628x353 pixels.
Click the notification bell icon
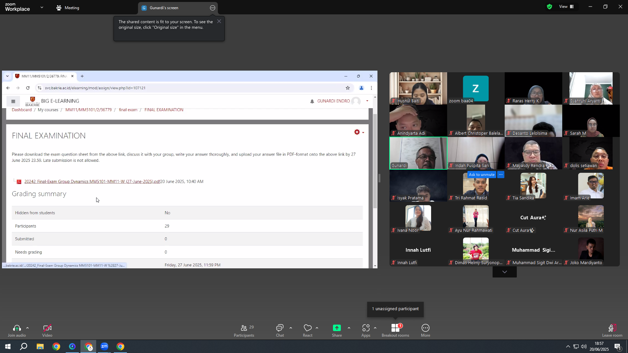click(x=312, y=101)
